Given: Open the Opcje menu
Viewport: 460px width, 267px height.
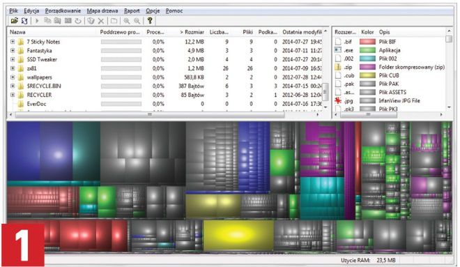Looking at the screenshot, I should click(x=153, y=11).
